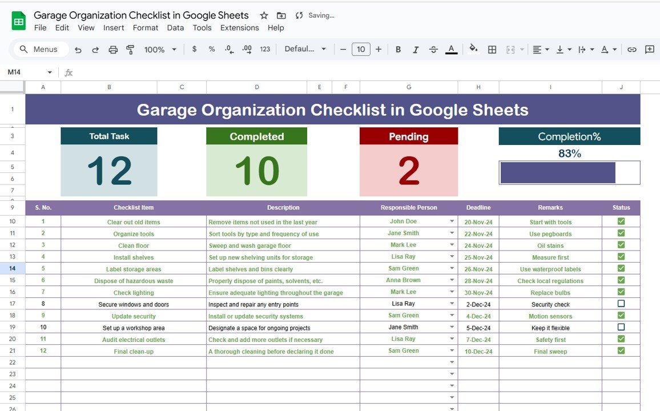Insert a link
Viewport: 660px width, 411px height.
632,50
